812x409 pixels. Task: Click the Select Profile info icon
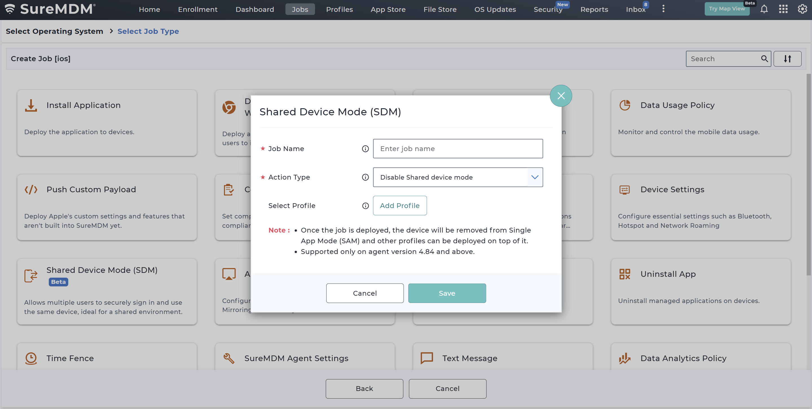(x=365, y=206)
